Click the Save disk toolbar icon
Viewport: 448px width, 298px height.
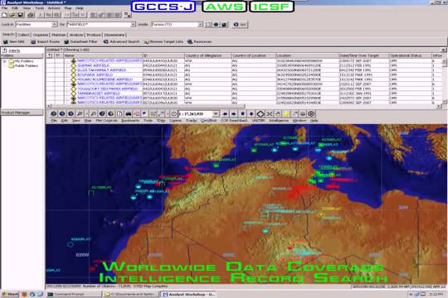pos(20,15)
